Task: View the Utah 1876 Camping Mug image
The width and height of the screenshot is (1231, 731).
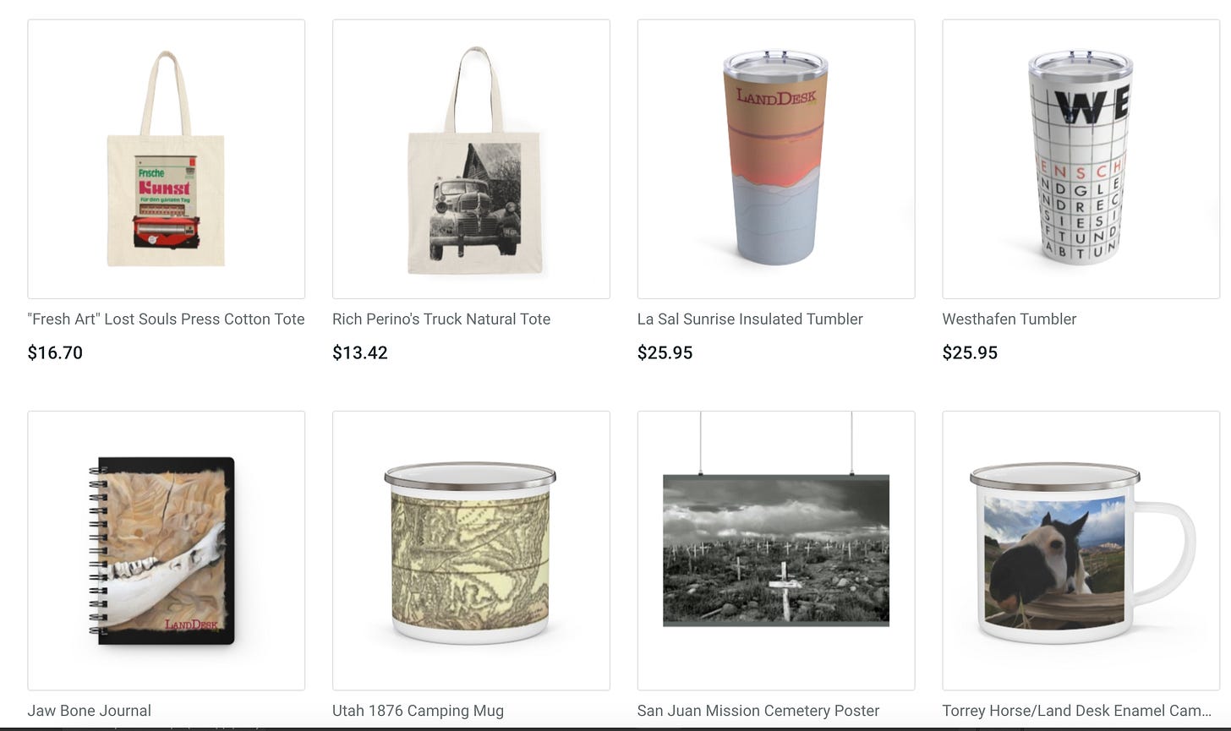Action: tap(471, 551)
